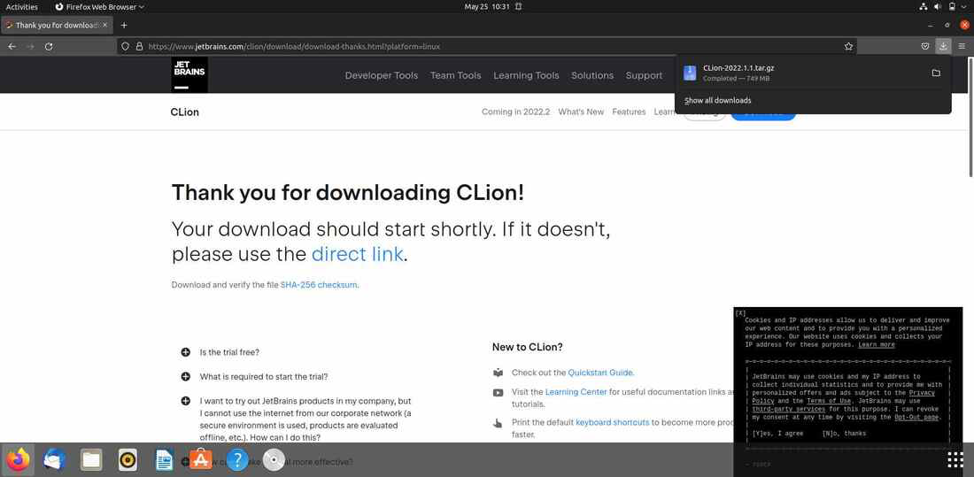The height and width of the screenshot is (477, 974).
Task: Click the CLion tar.gz file icon
Action: pyautogui.click(x=690, y=73)
